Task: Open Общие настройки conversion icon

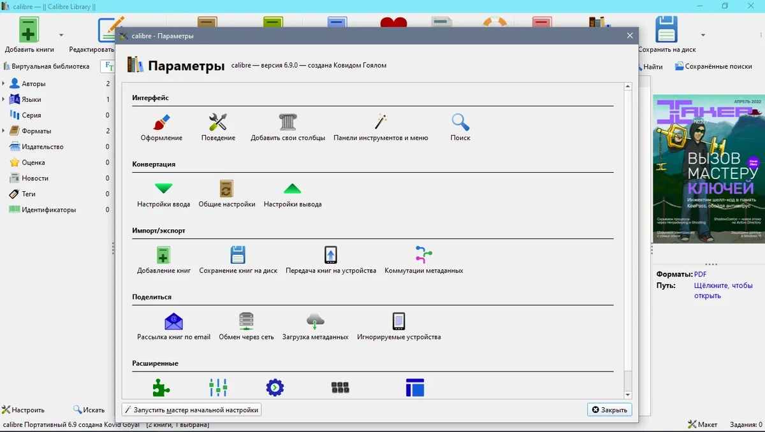Action: coord(227,194)
